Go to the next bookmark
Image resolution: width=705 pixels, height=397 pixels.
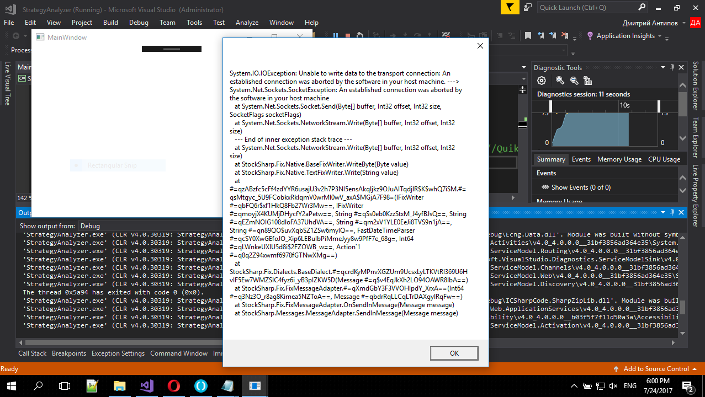(x=553, y=36)
